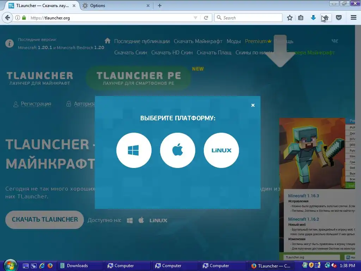Click the СКАЧАТЬ TLAUNCHER button
Screen dimensions: 361x271
pyautogui.click(x=44, y=219)
